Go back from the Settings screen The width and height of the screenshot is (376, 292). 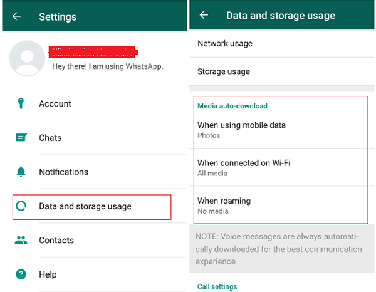(x=16, y=16)
